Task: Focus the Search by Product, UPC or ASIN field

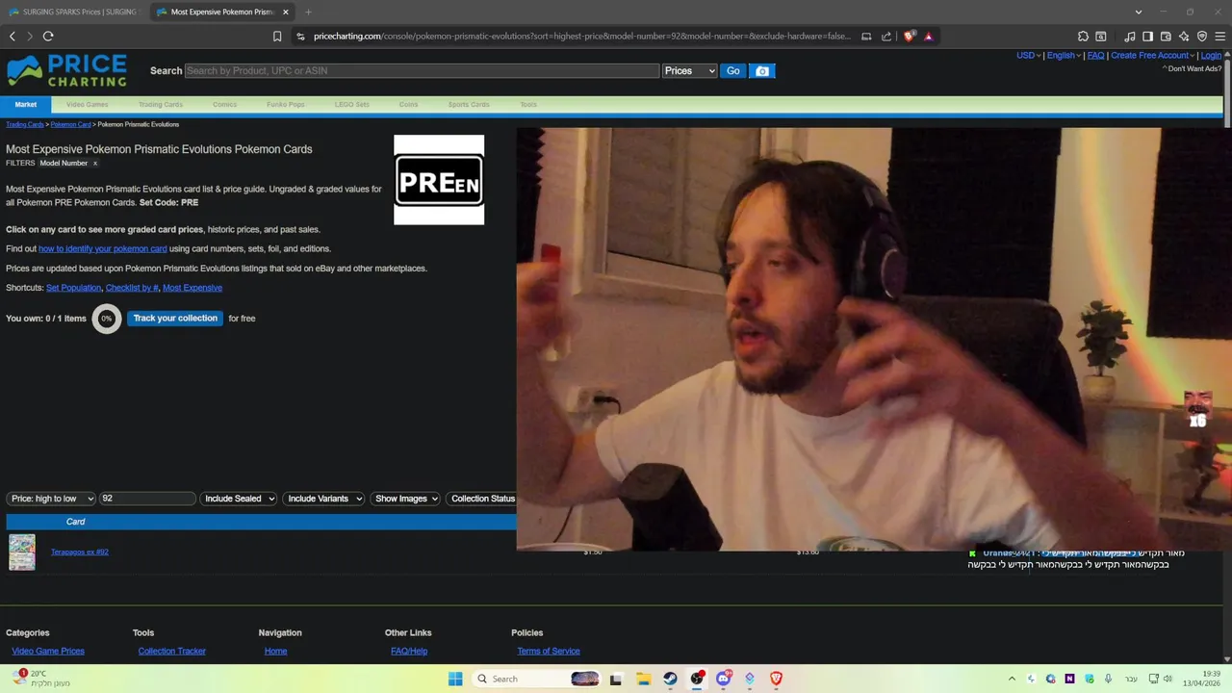Action: [422, 71]
